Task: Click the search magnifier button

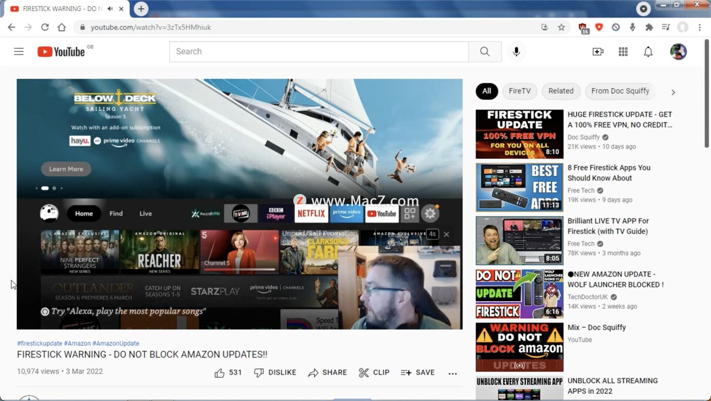Action: [x=485, y=51]
